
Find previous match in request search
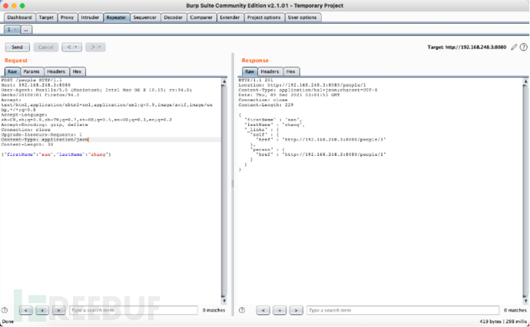(x=26, y=310)
